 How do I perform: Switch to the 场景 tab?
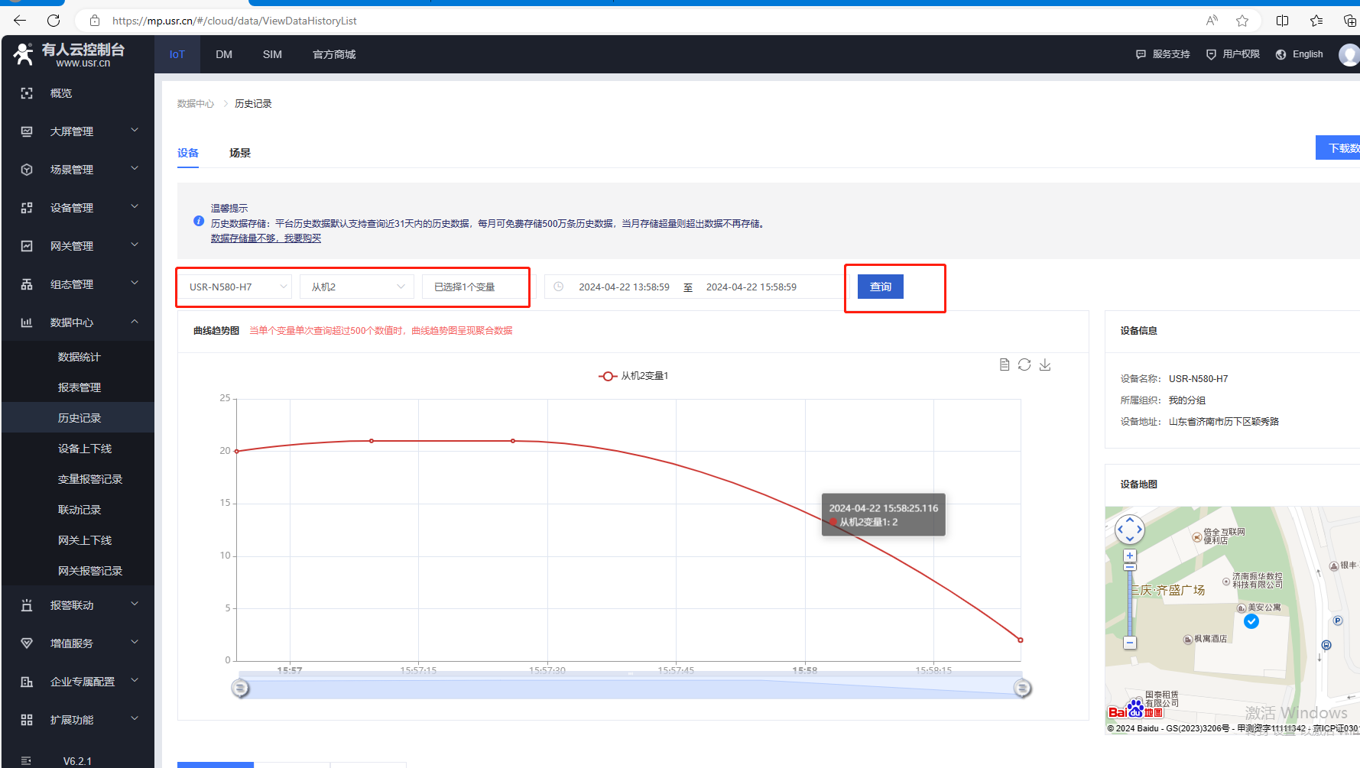tap(240, 153)
